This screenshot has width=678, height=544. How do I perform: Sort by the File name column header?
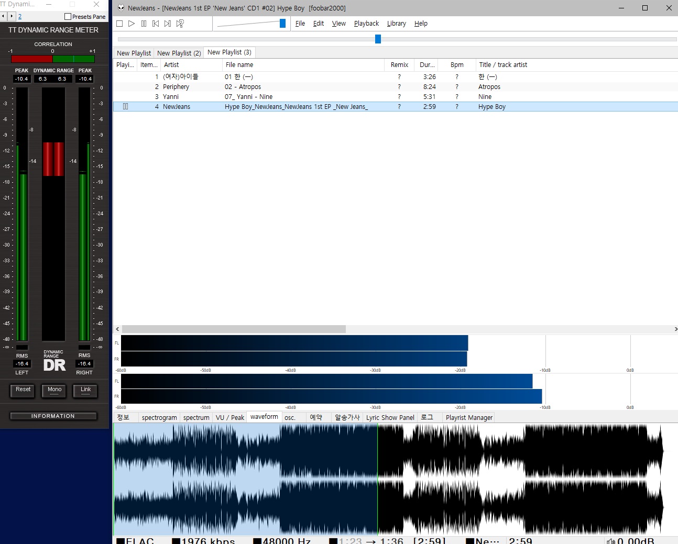[x=303, y=65]
